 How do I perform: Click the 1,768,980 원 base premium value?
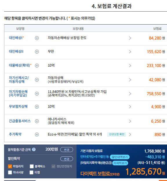click(155, 151)
